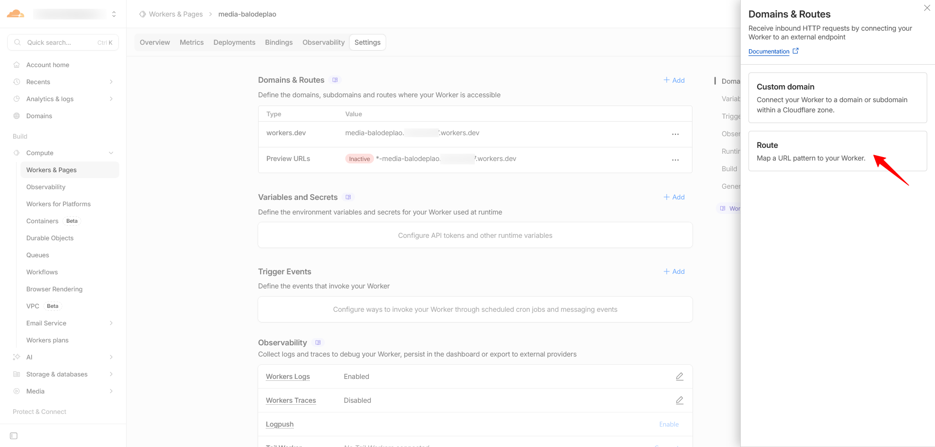The height and width of the screenshot is (447, 935).
Task: Collapse sidebar using bottom-left panel icon
Action: coord(14,436)
